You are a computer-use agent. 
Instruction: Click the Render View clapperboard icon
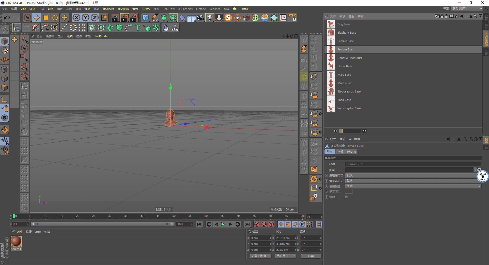(x=115, y=18)
